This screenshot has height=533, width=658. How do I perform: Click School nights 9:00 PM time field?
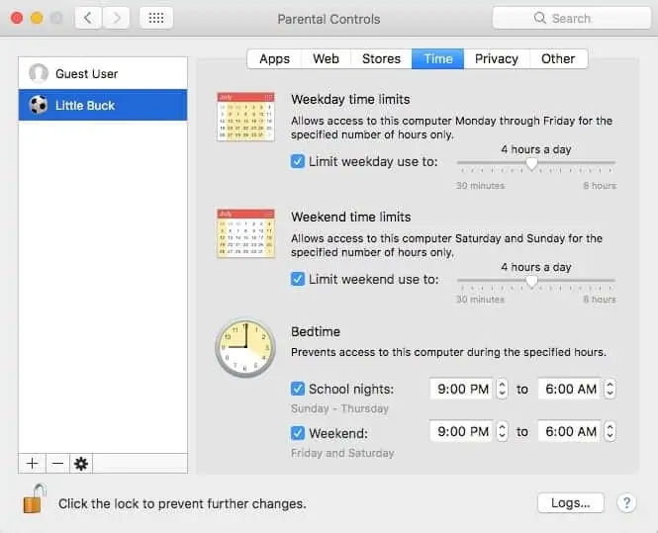coord(462,389)
